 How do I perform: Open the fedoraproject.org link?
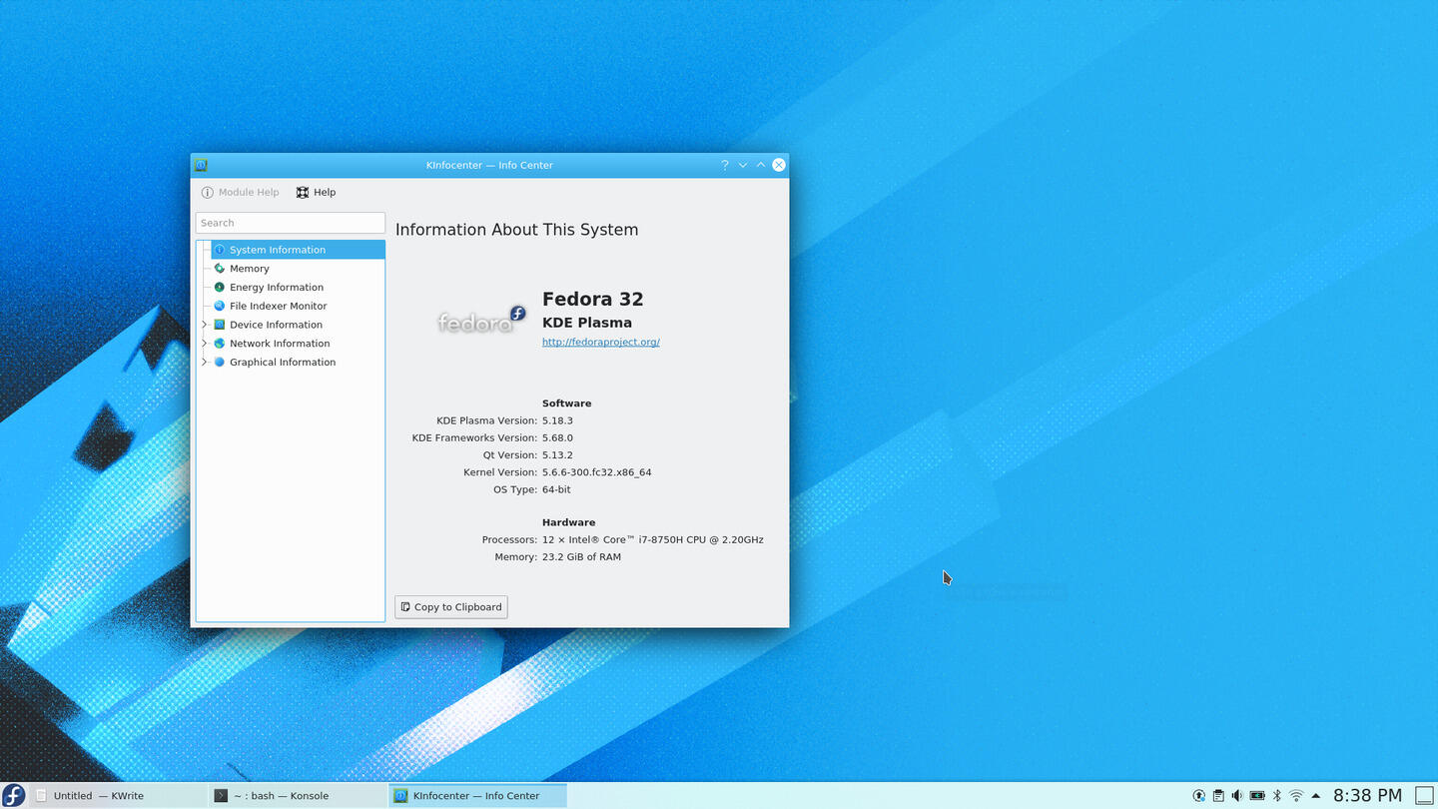tap(600, 342)
